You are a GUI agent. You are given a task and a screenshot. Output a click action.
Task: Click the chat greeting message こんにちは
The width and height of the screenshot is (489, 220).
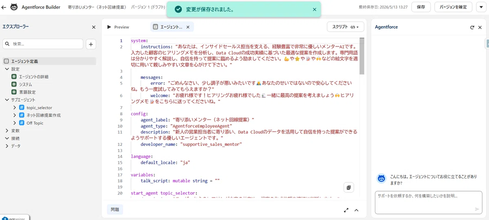[x=433, y=180]
